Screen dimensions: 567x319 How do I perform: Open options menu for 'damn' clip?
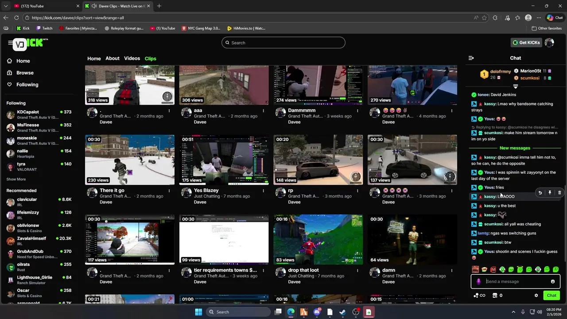(x=452, y=271)
